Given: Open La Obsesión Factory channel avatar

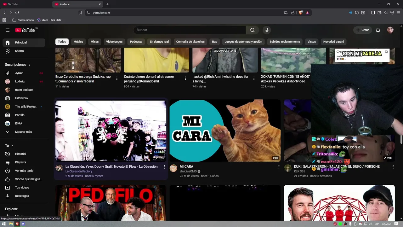Looking at the screenshot, I should tap(59, 168).
